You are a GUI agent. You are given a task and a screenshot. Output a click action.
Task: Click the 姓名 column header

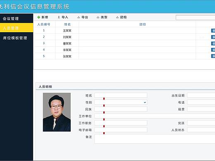point(67,24)
